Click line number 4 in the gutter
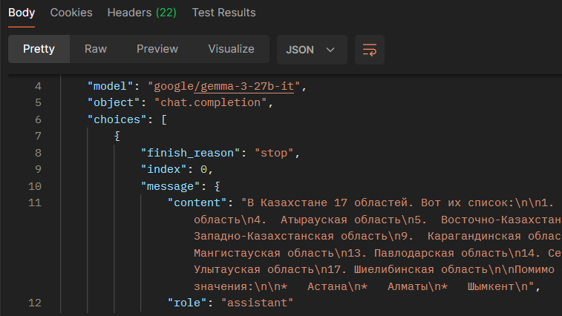Viewport: 562px width, 316px height. click(38, 87)
